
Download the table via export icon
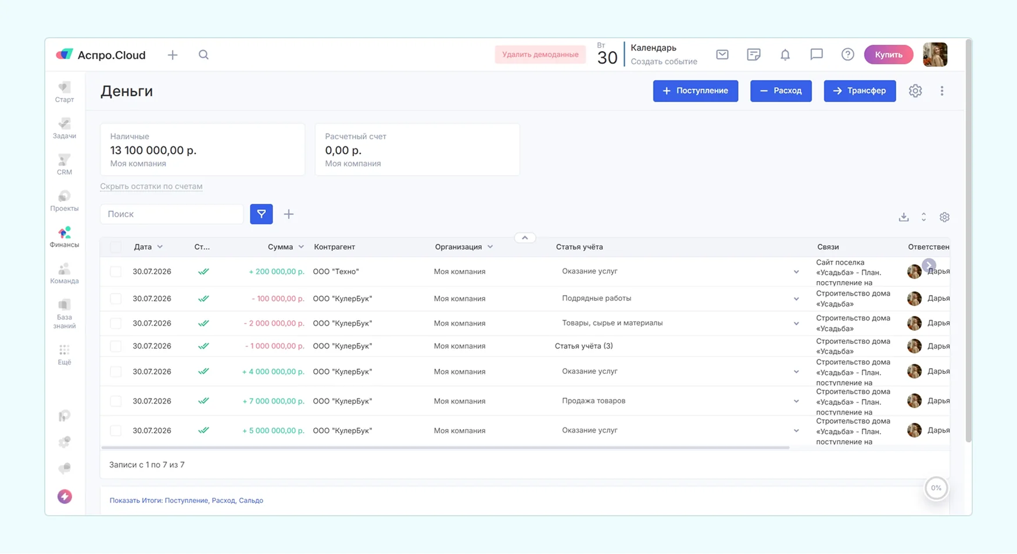[904, 217]
